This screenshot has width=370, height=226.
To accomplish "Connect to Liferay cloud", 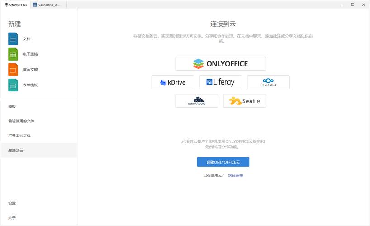I will [220, 82].
